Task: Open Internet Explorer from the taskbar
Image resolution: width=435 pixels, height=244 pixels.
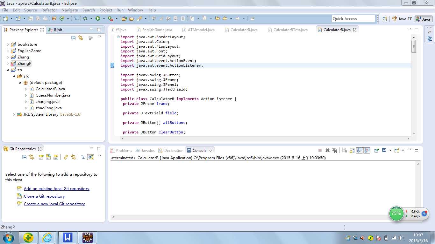Action: 47,238
